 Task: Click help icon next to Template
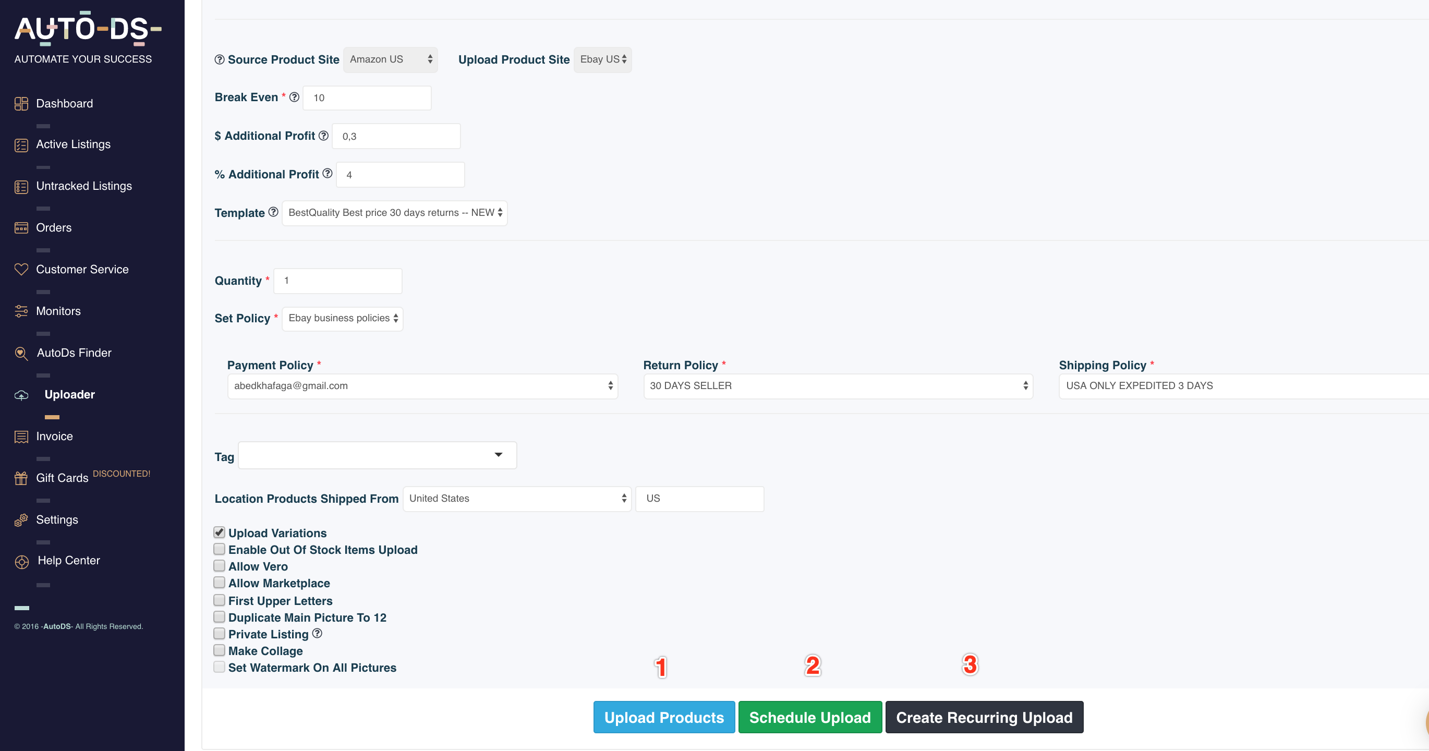273,212
